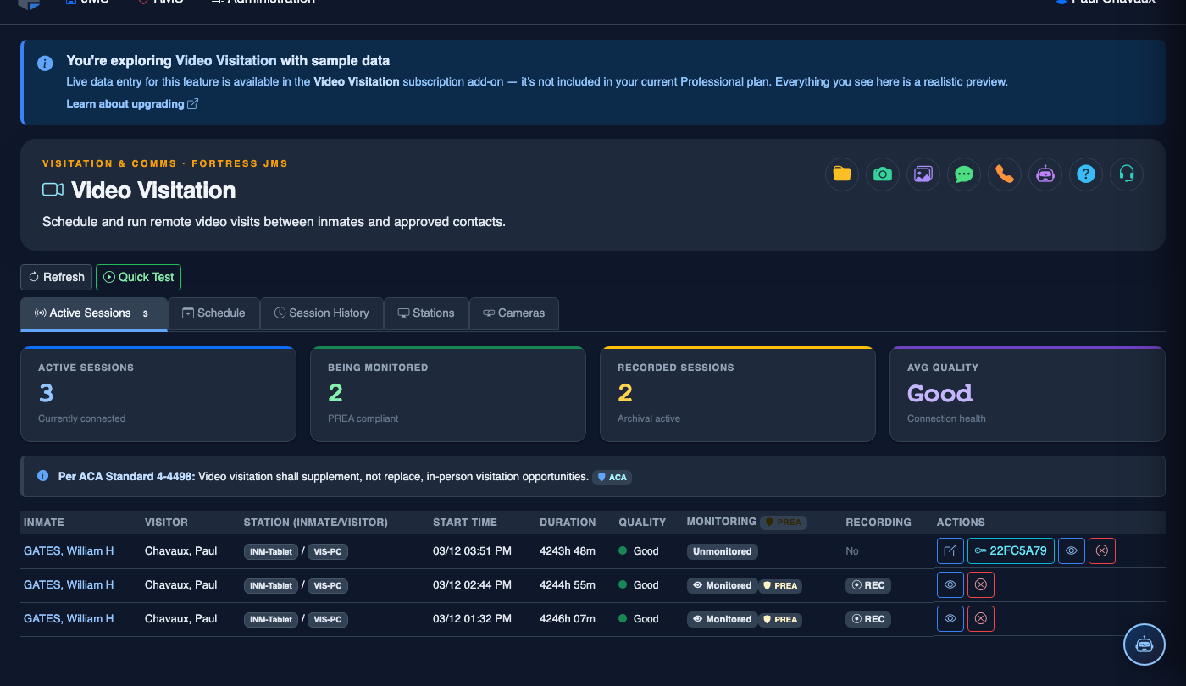
Task: Click the duration 4243h 48m
Action: click(x=568, y=551)
